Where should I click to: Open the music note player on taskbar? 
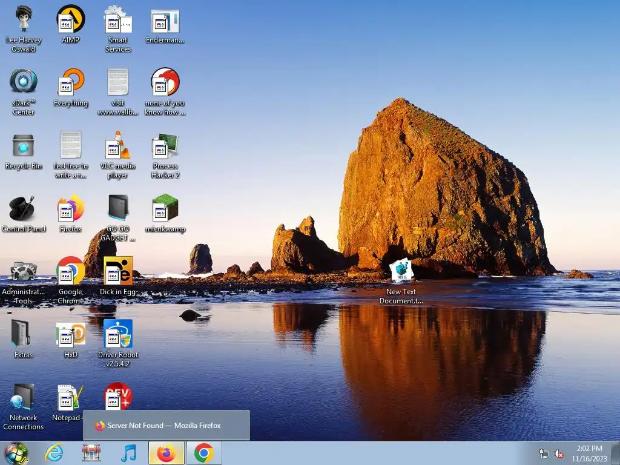click(x=128, y=453)
